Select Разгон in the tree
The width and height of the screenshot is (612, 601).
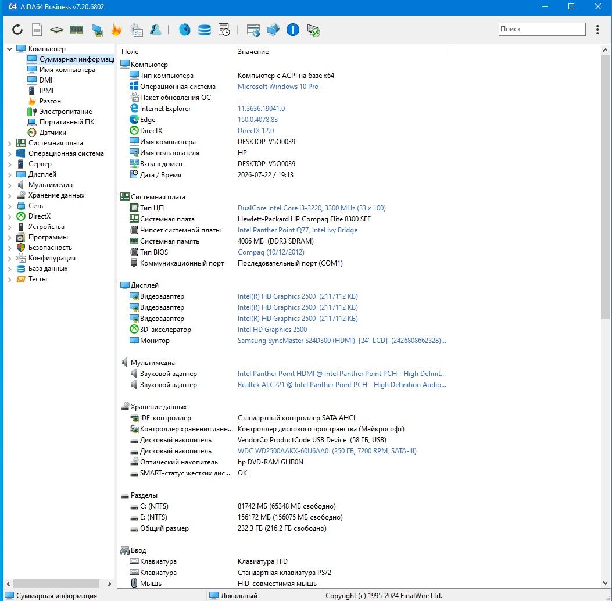click(50, 101)
